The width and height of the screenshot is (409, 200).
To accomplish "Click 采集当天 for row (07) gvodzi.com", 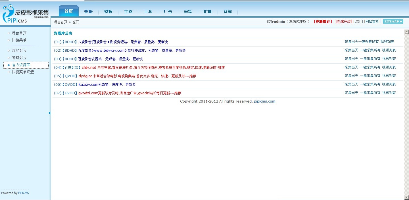I will [352, 93].
